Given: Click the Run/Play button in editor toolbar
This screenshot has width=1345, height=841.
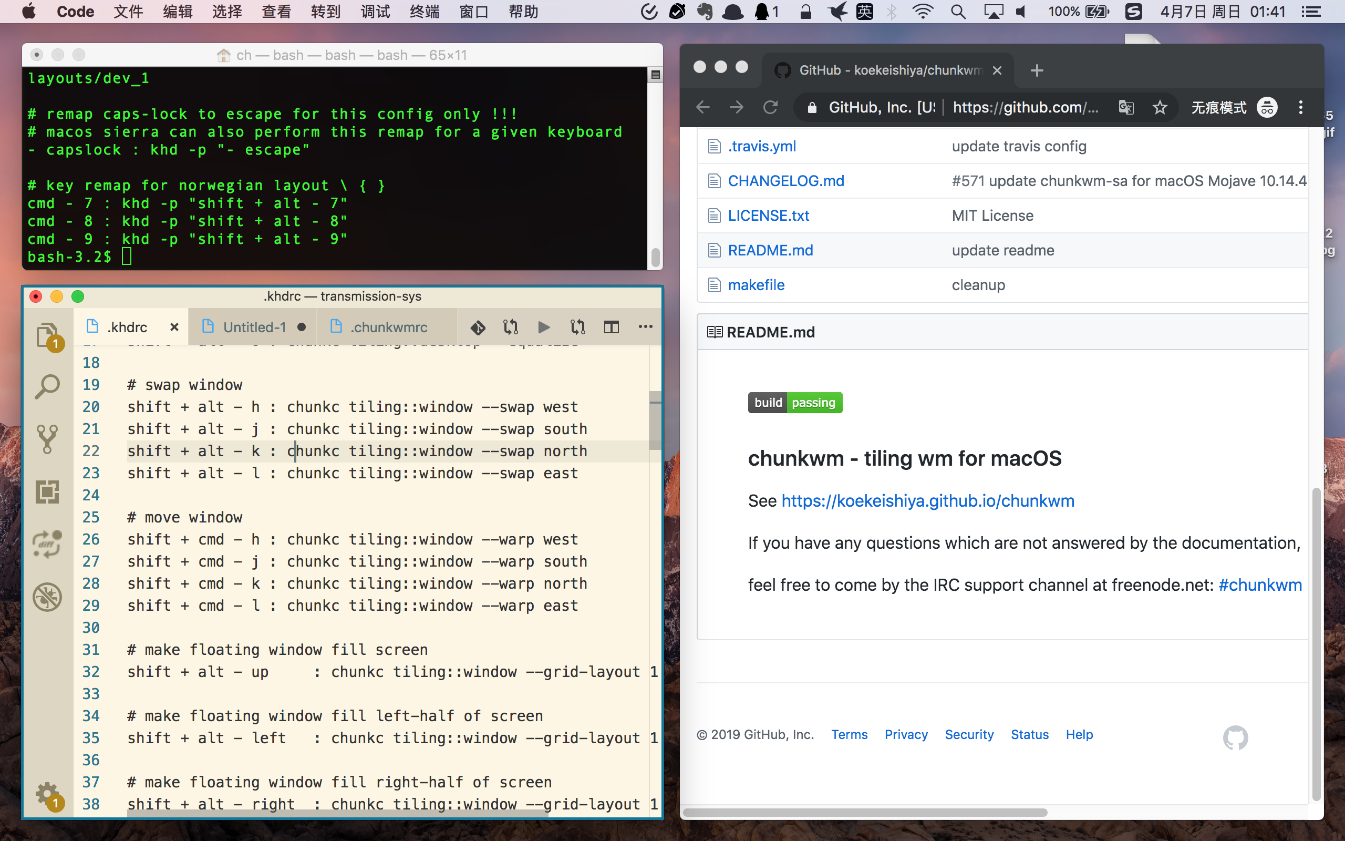Looking at the screenshot, I should tap(543, 327).
